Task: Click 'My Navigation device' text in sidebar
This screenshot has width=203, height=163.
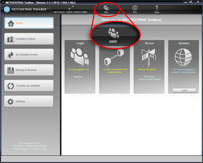Action: click(30, 143)
